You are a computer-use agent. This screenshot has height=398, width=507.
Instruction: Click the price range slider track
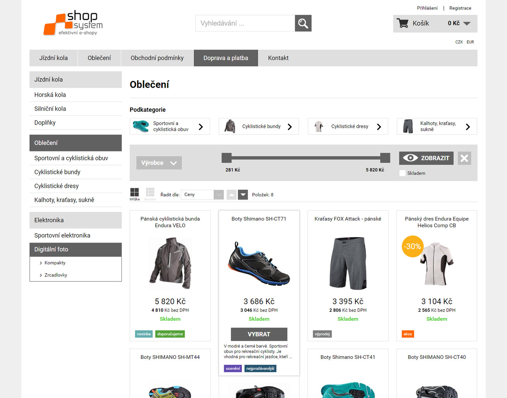click(306, 158)
